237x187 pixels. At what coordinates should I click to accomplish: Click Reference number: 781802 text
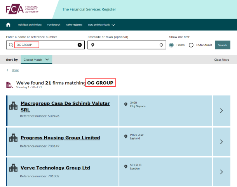(x=40, y=176)
